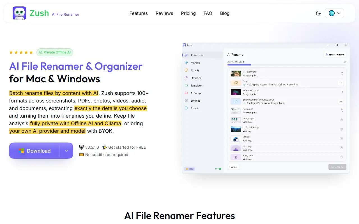
Task: Click the Zush robot logo icon
Action: click(19, 13)
